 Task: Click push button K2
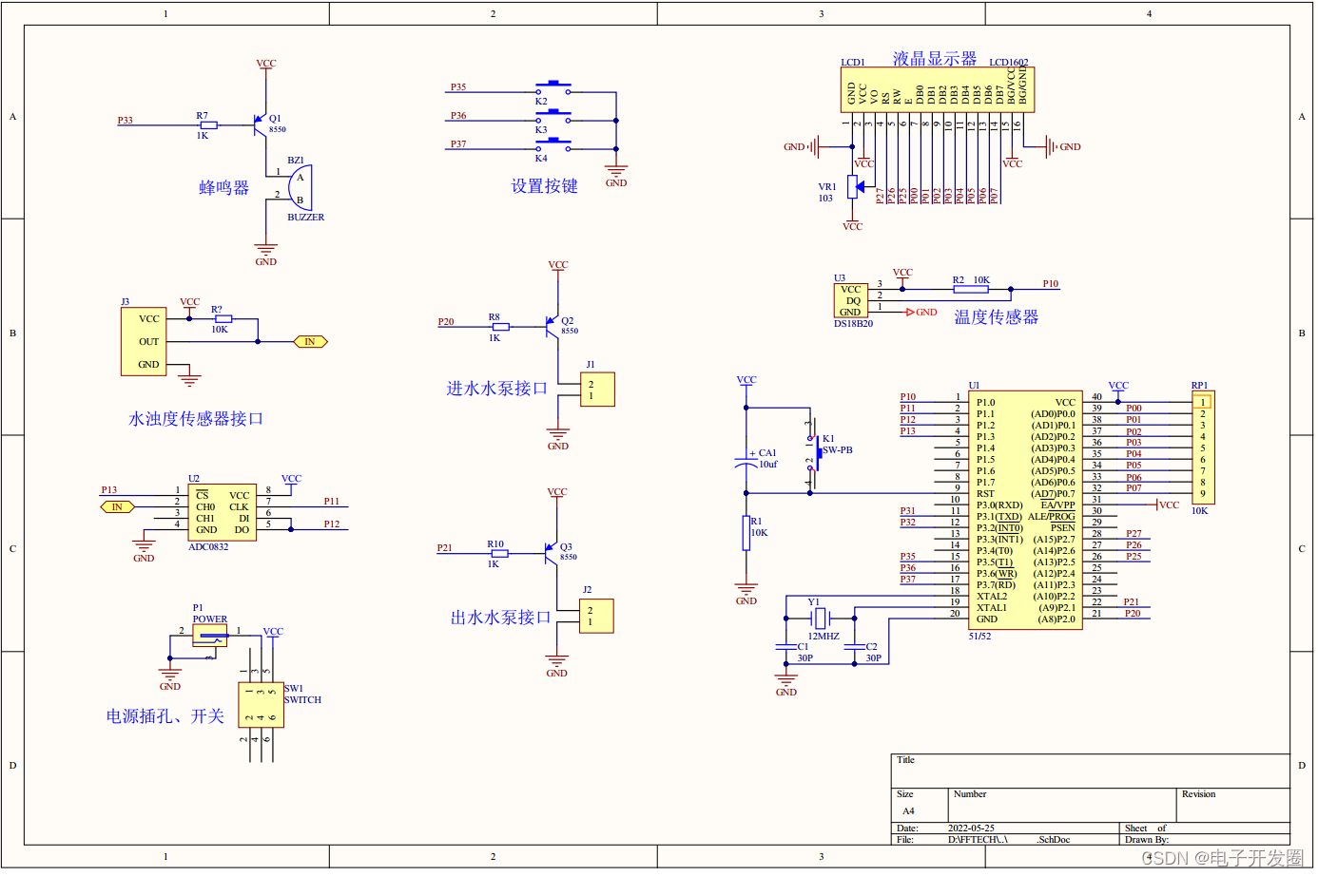coord(553,88)
